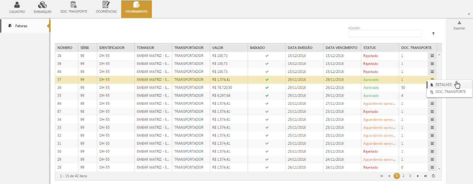Viewport: 473px width, 184px height.
Task: Open the Embarques section icon
Action: [42, 5]
